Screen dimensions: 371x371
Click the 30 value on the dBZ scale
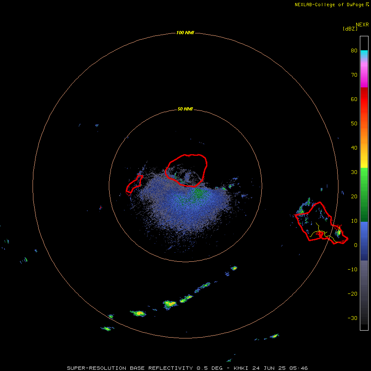pyautogui.click(x=354, y=172)
